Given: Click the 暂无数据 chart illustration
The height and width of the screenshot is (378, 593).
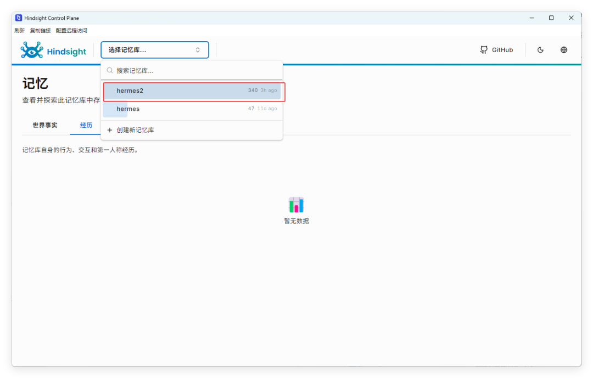Looking at the screenshot, I should tap(296, 205).
